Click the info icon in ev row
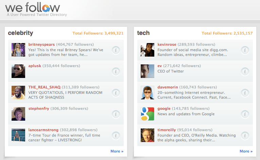 [x=245, y=72]
